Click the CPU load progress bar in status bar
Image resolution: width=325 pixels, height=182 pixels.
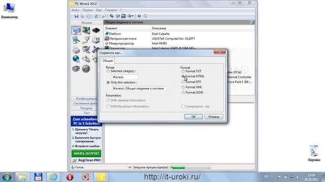click(191, 167)
